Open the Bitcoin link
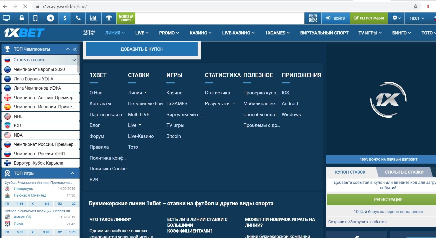The width and height of the screenshot is (436, 238). (x=174, y=136)
